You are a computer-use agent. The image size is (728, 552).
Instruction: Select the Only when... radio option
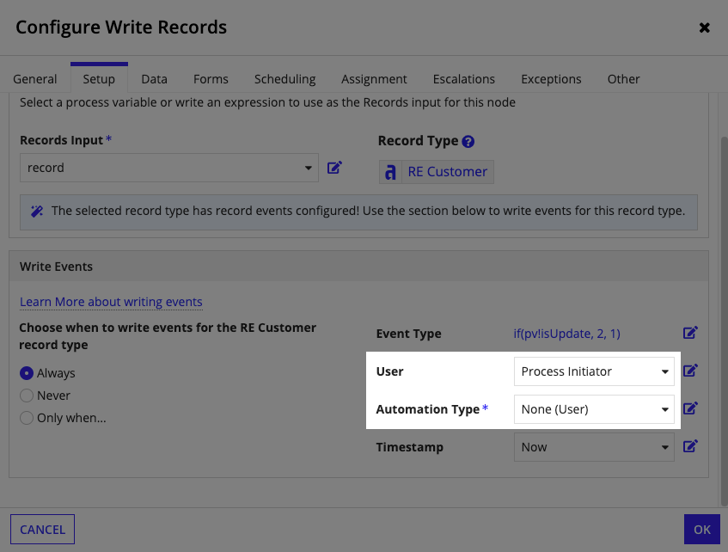pyautogui.click(x=27, y=418)
